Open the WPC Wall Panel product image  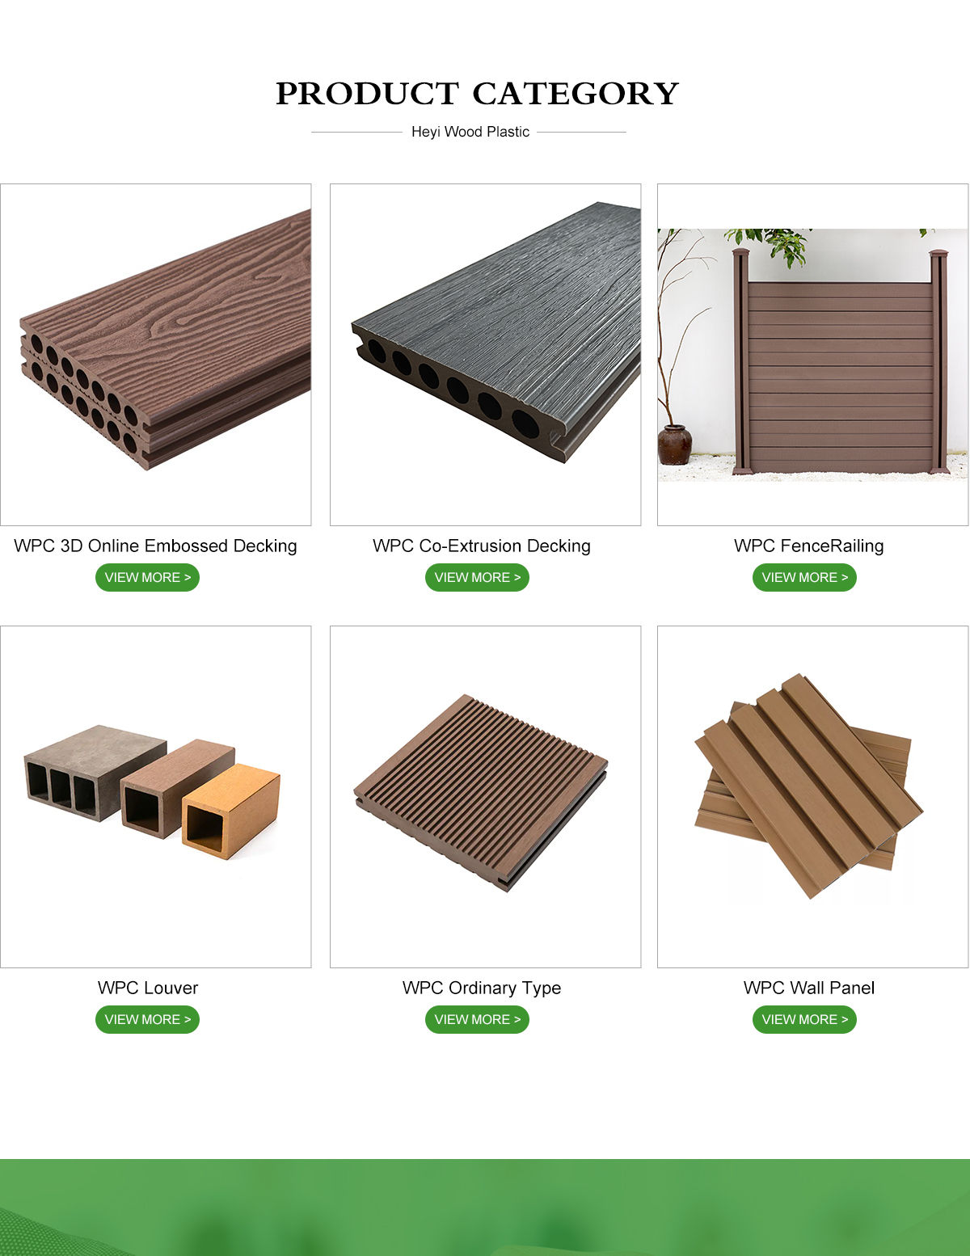coord(812,797)
